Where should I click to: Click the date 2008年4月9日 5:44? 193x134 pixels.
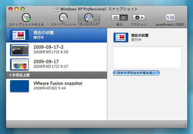[50, 88]
